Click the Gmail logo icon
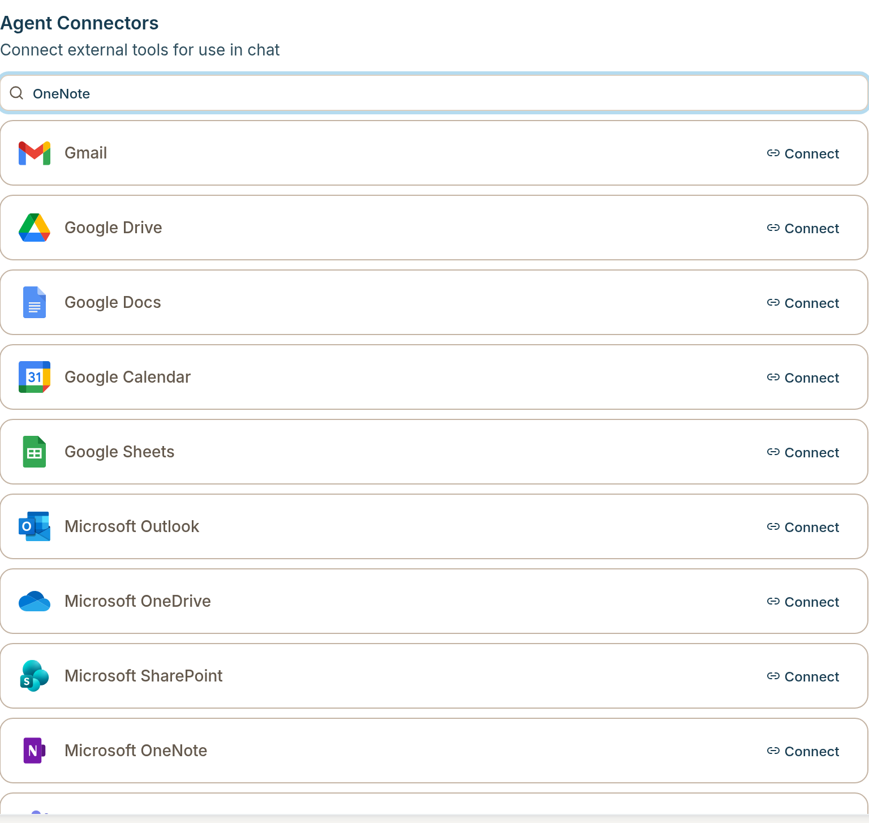The image size is (869, 823). 35,153
